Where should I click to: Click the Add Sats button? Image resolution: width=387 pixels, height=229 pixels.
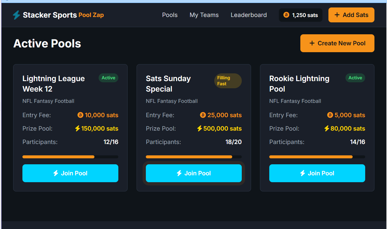[x=351, y=15]
